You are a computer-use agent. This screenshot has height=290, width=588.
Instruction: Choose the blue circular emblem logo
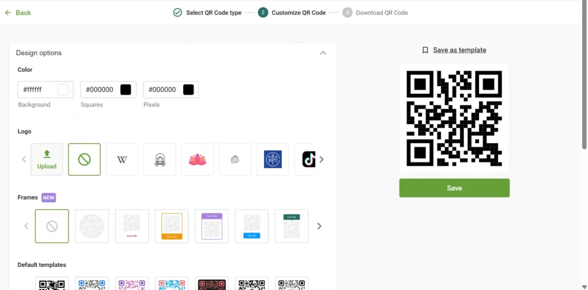pos(273,160)
